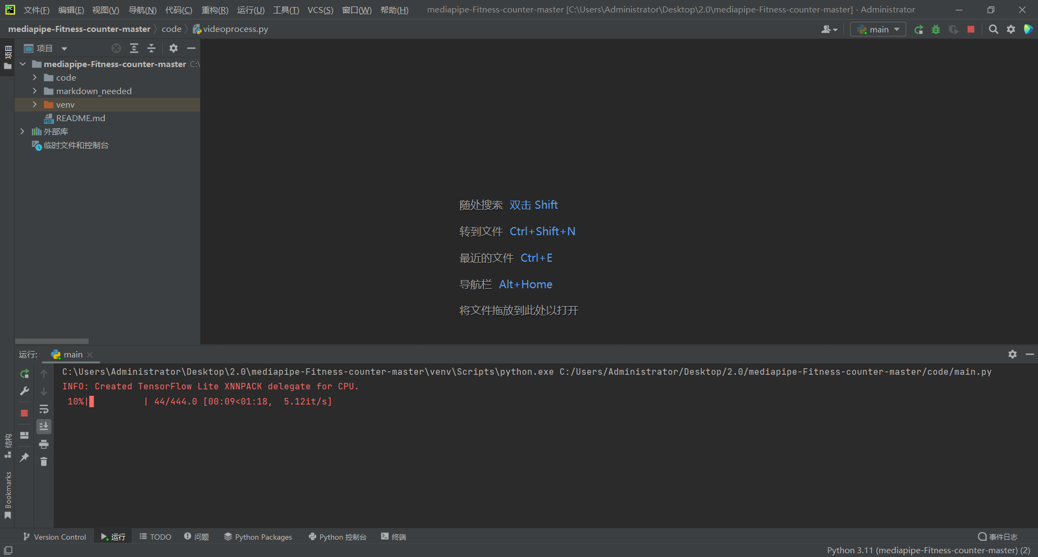This screenshot has width=1038, height=557.
Task: Open run panel settings gear
Action: point(1013,354)
